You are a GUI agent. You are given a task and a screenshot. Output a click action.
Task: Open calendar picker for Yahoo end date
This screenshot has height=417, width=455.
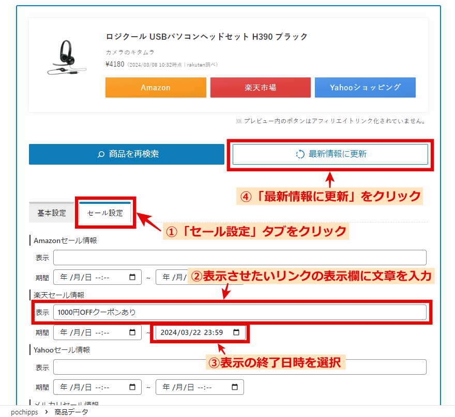click(x=235, y=387)
